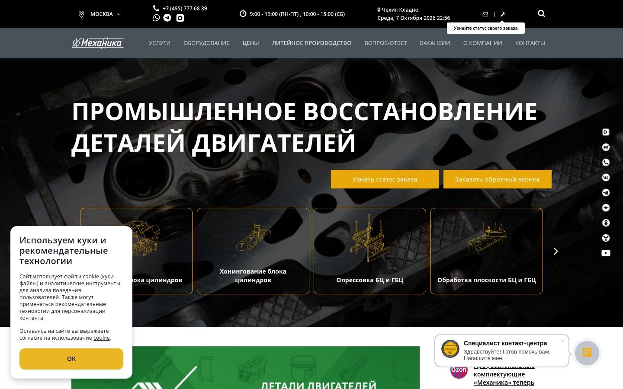
Task: Open Max messenger icon in the top header
Action: coord(180,18)
